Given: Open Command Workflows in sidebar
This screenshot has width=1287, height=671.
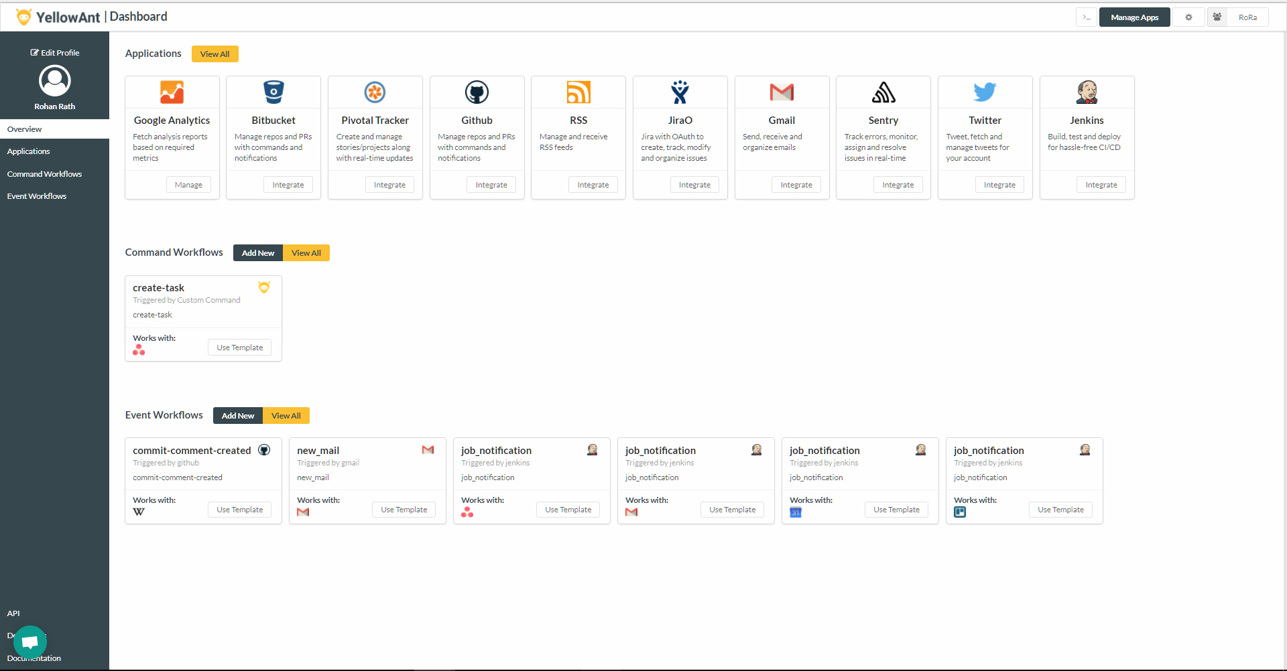Looking at the screenshot, I should [44, 174].
